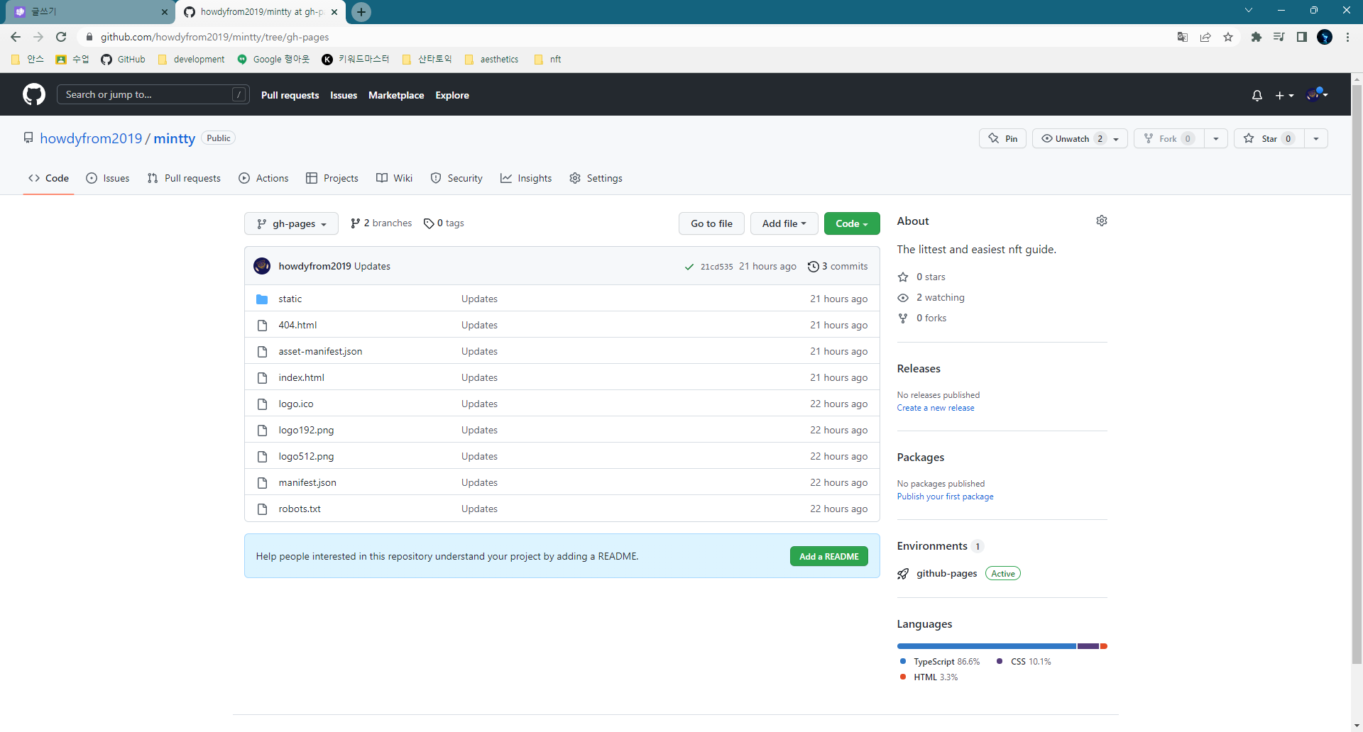Open the GitHub bookmark in bookmarks bar
The image size is (1363, 732).
pyautogui.click(x=123, y=60)
